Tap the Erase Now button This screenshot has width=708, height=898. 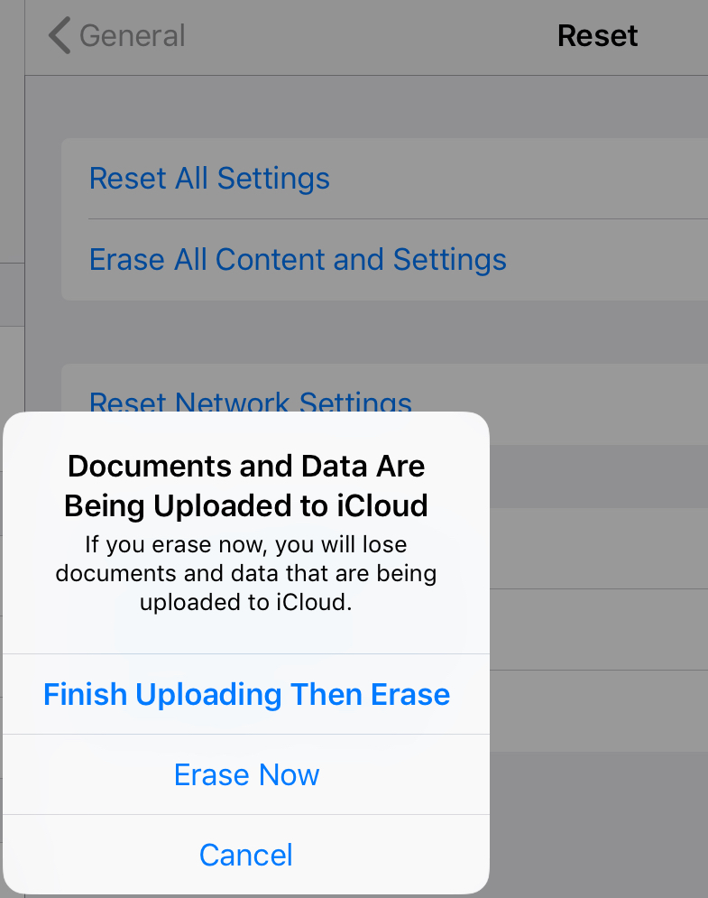246,774
